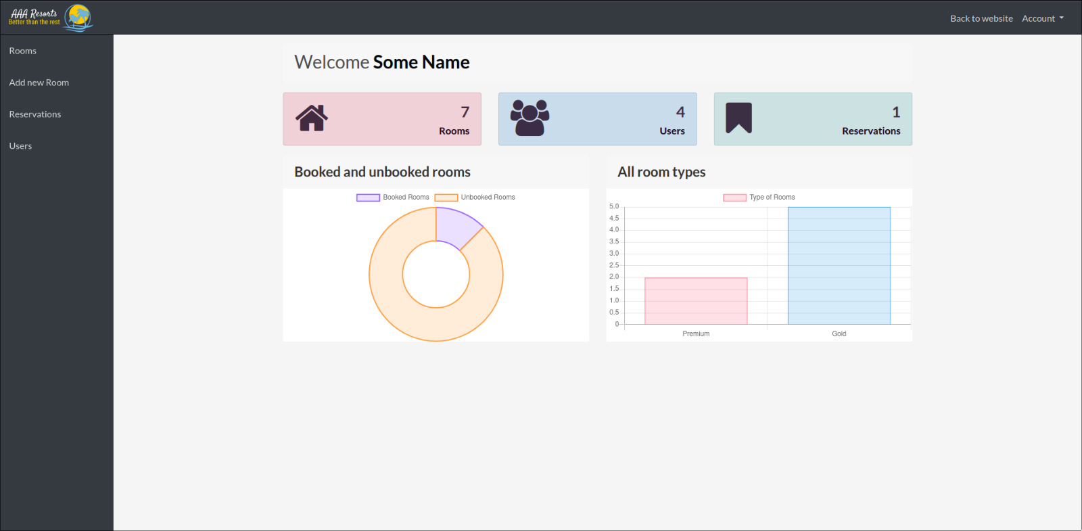1082x531 pixels.
Task: Click the pink Premium bar
Action: [x=696, y=301]
